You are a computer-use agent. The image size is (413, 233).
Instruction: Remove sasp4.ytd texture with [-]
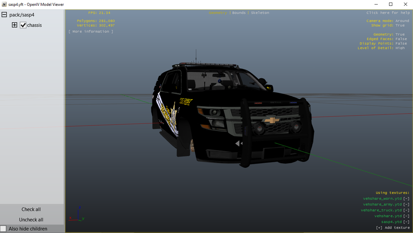coord(406,222)
